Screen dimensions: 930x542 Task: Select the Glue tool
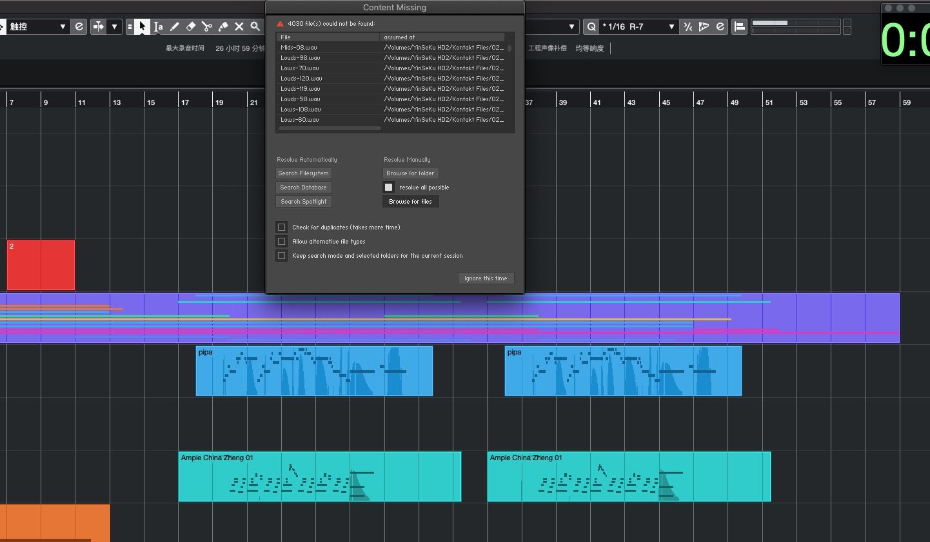(223, 26)
